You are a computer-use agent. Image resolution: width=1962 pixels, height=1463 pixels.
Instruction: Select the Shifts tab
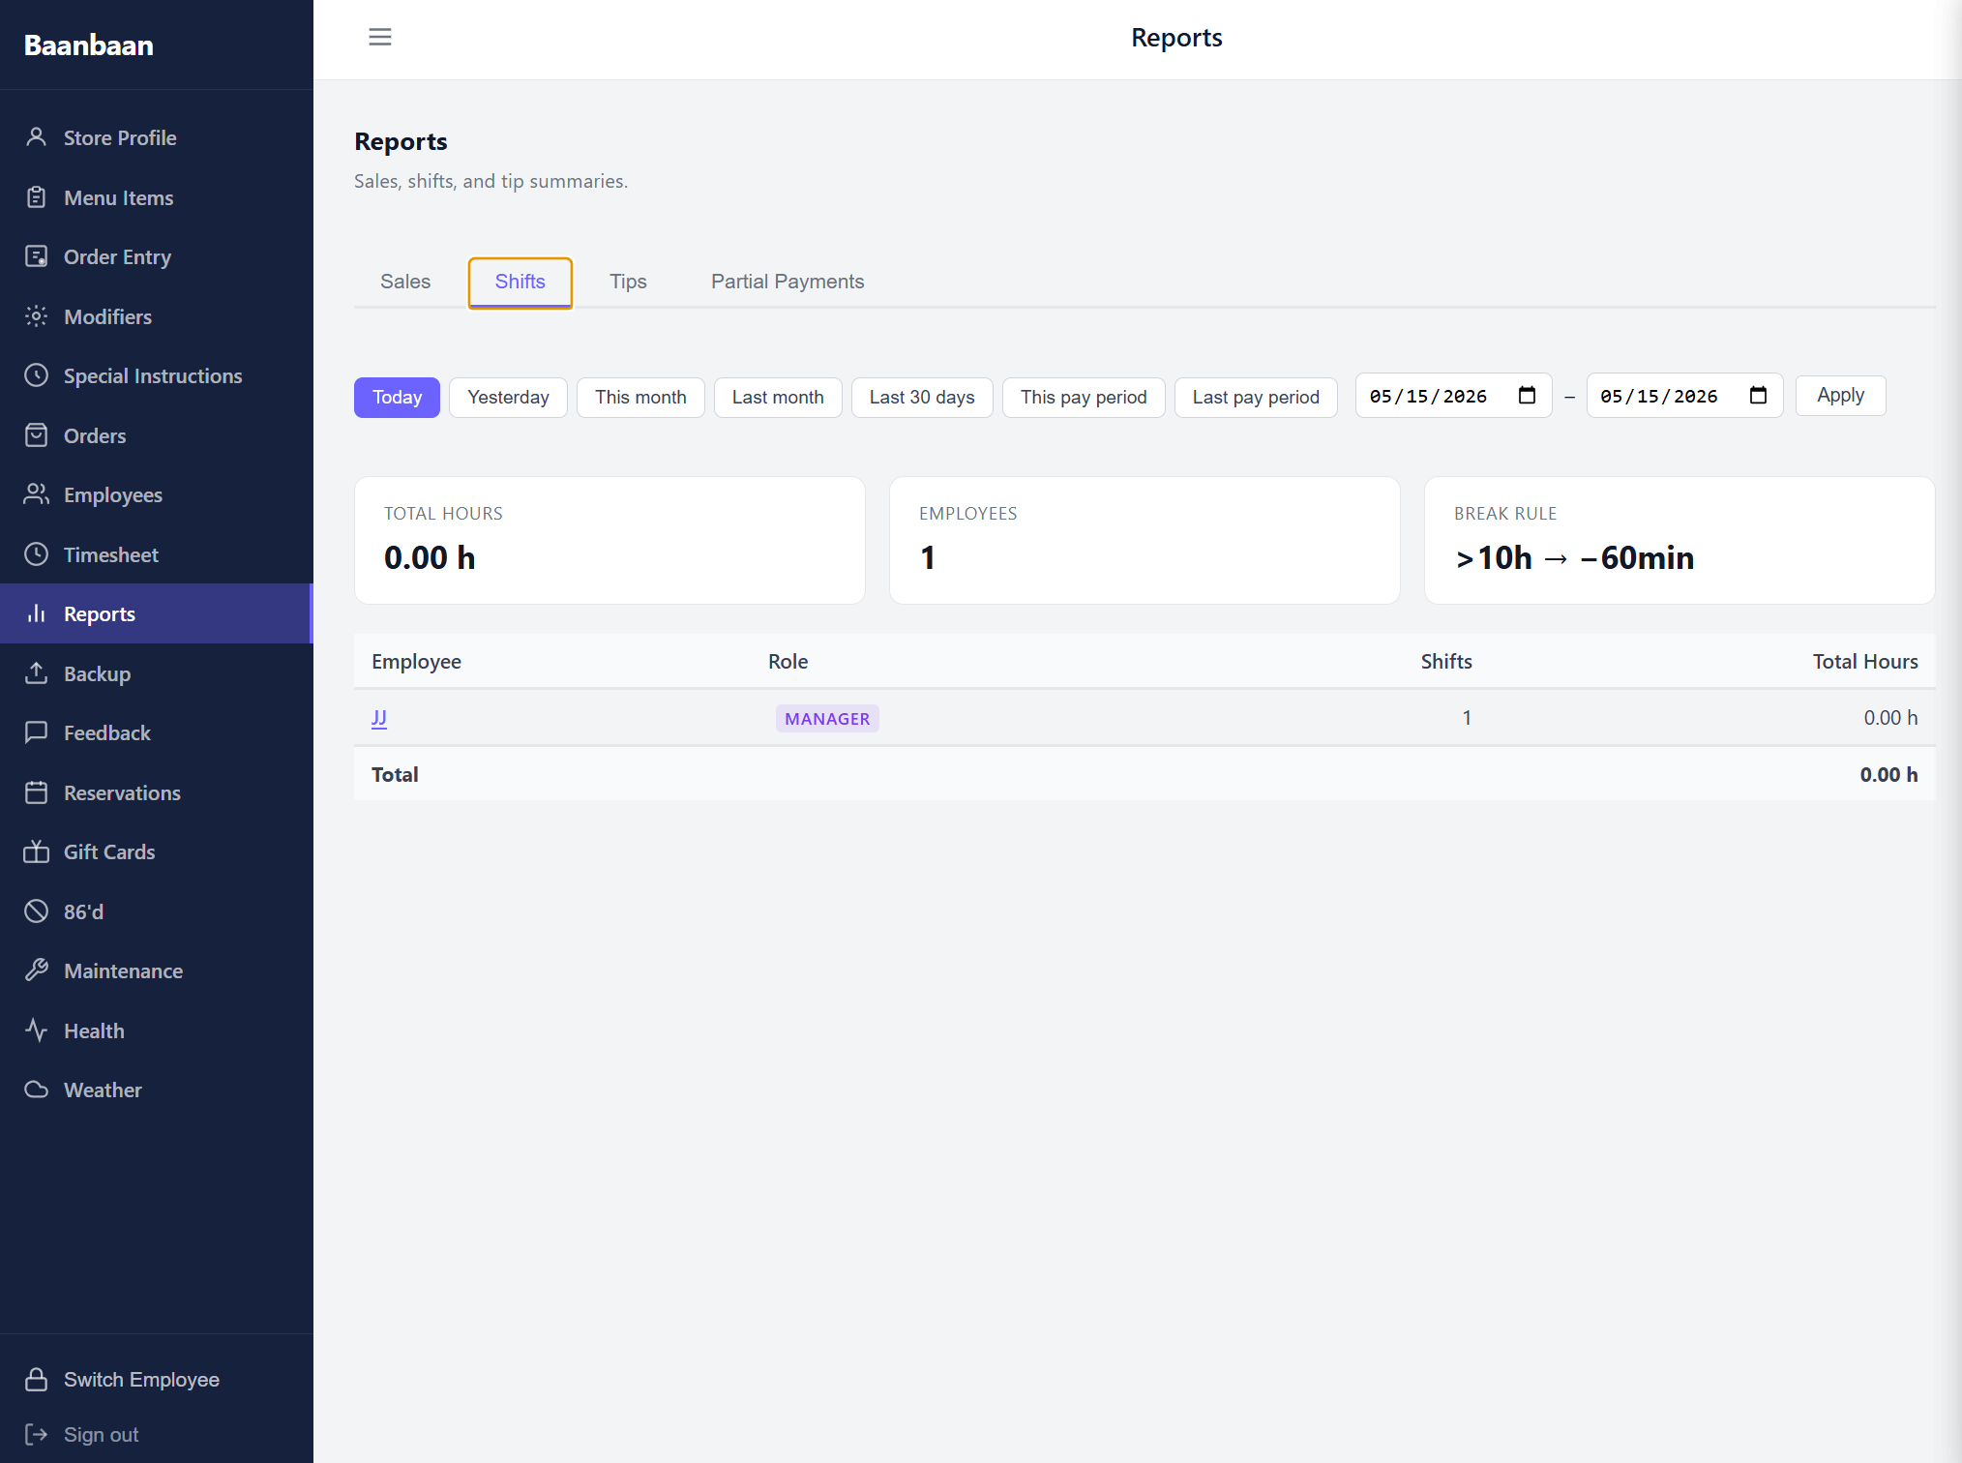(x=520, y=282)
